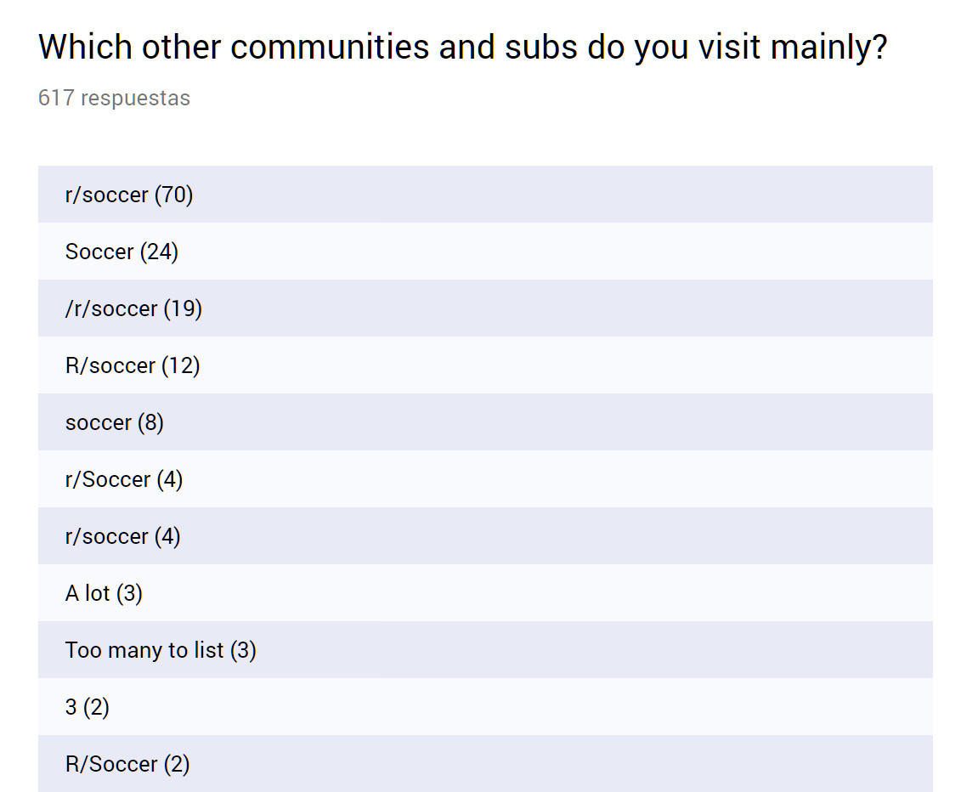Click the lowercase 'soccer (8)' response
978x792 pixels.
point(114,422)
